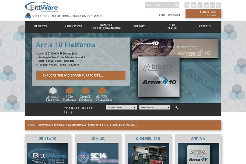The width and height of the screenshot is (246, 164).
Task: Click the Join Us card heading
Action: click(98, 139)
